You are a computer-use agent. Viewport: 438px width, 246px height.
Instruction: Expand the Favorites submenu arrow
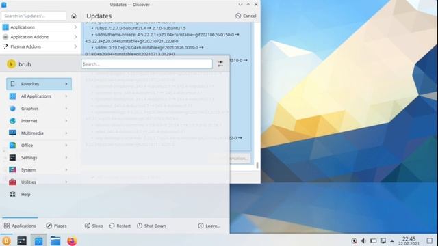66,84
